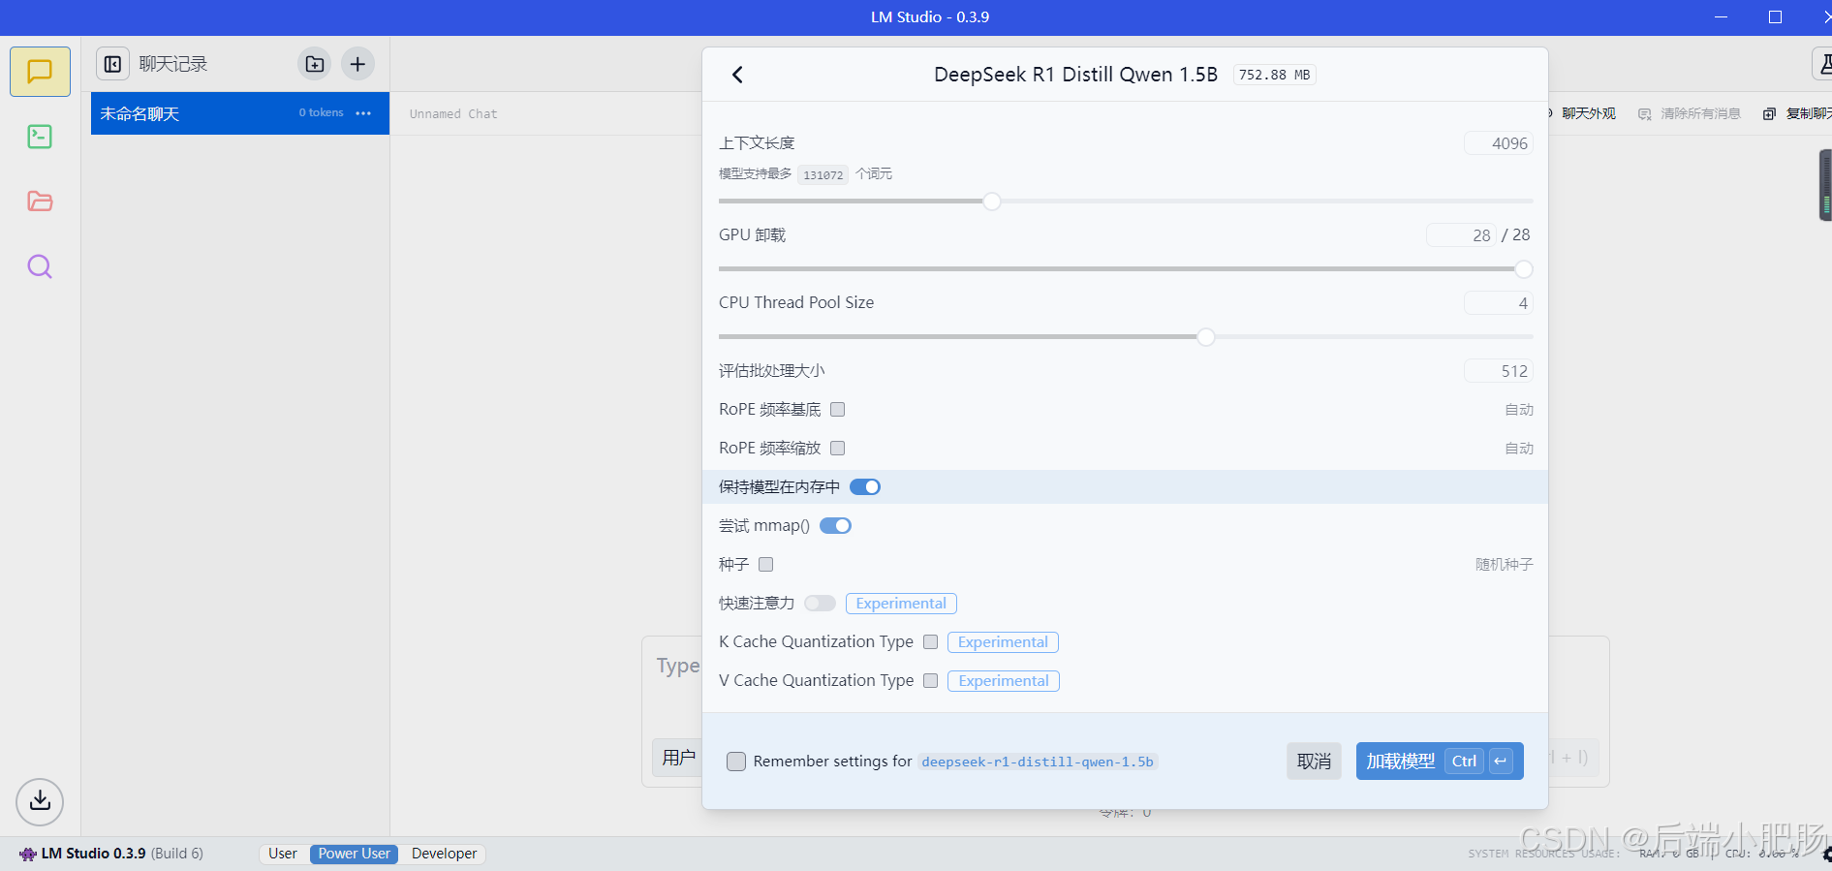Screen dimensions: 1832x871
Task: Create a new chat folder
Action: point(315,64)
